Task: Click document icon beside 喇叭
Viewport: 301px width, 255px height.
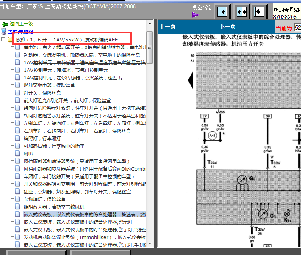Action: pos(18,153)
